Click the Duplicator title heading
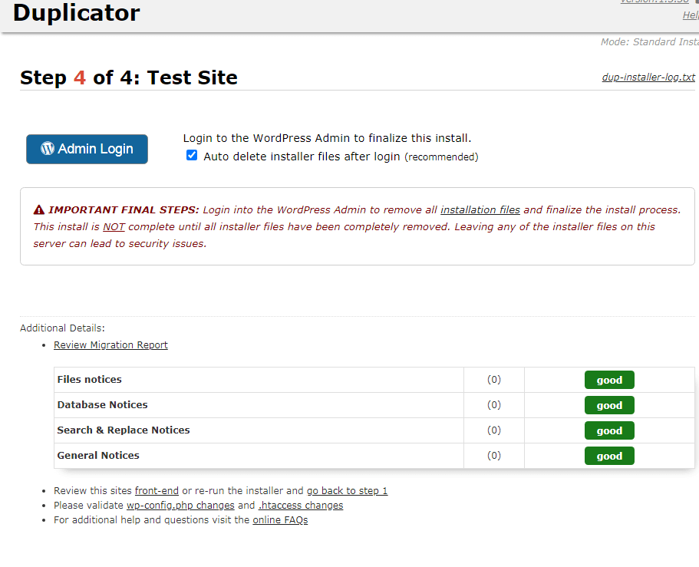Image resolution: width=699 pixels, height=567 pixels. tap(76, 12)
